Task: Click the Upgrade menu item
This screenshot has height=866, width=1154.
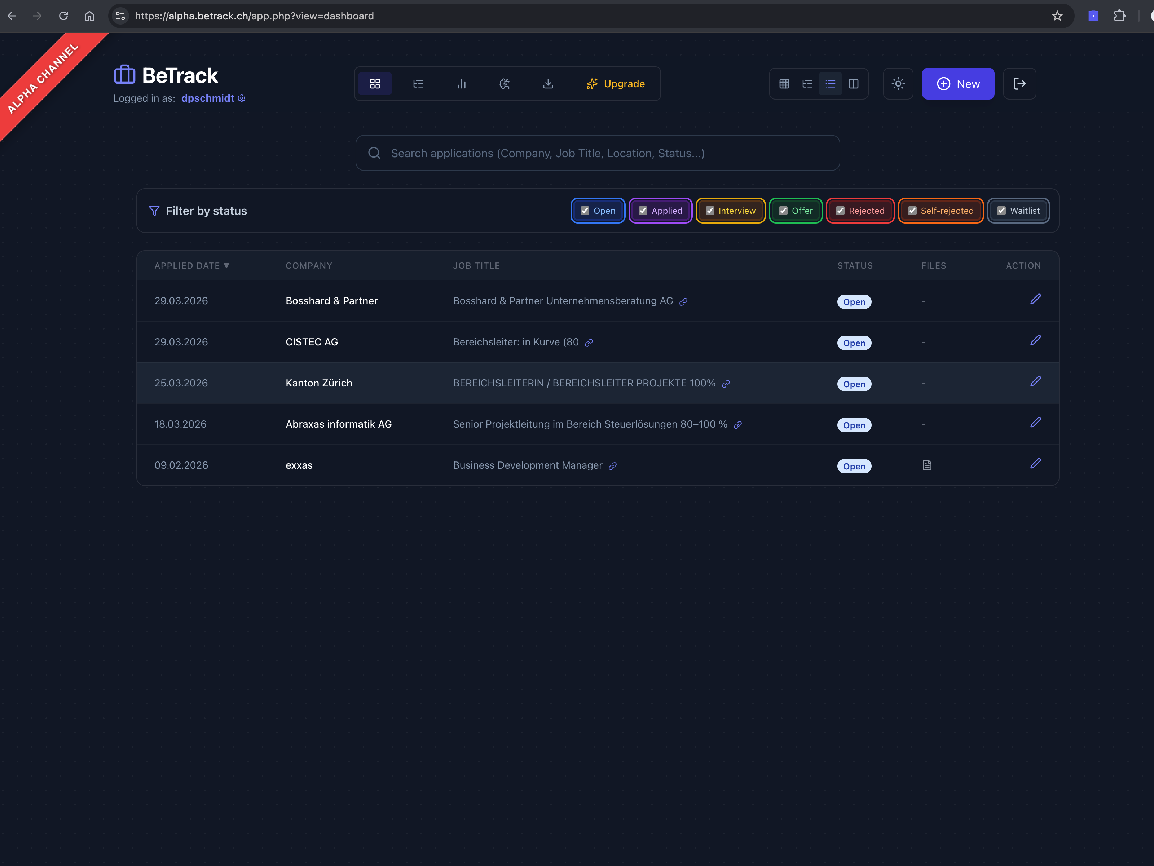Action: tap(616, 84)
